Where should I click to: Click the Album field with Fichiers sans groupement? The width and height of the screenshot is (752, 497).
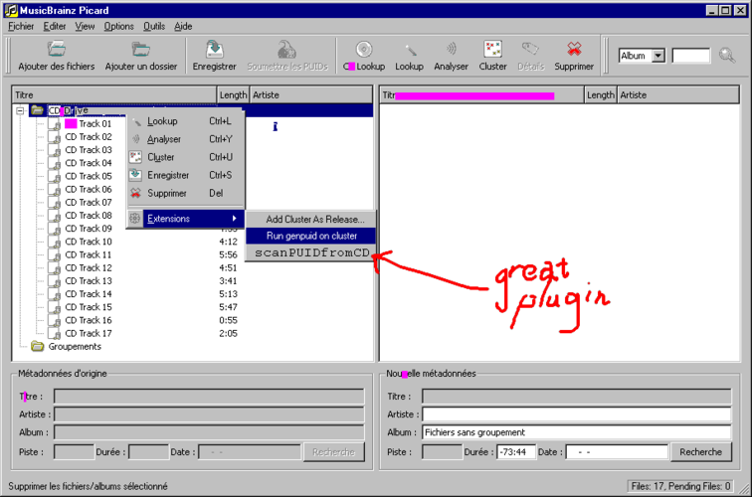coord(577,432)
